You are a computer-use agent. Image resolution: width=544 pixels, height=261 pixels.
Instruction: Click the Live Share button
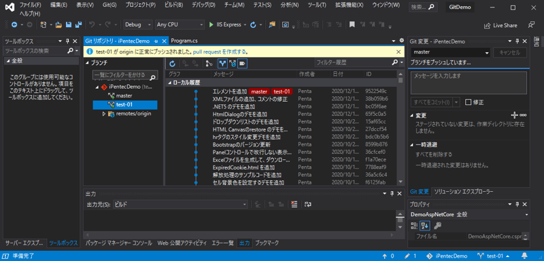[500, 25]
